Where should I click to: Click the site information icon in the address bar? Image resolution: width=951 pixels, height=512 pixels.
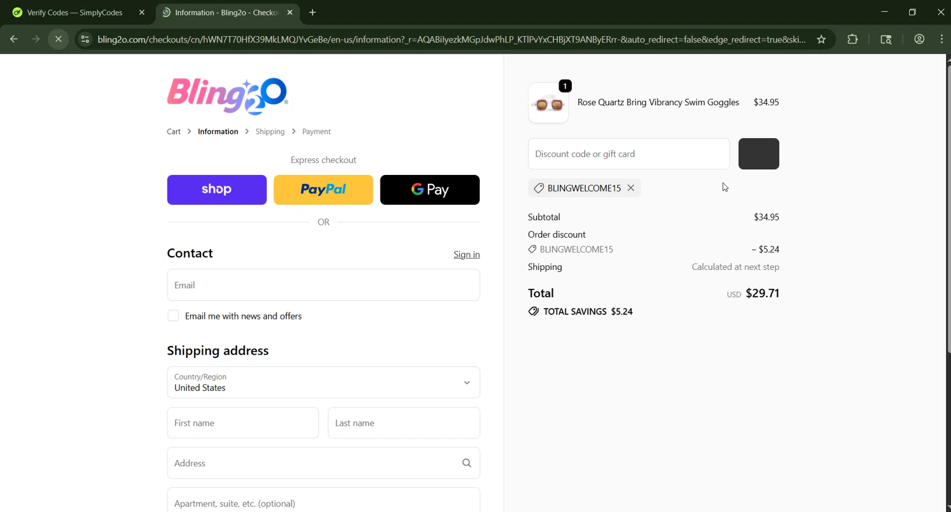click(85, 39)
